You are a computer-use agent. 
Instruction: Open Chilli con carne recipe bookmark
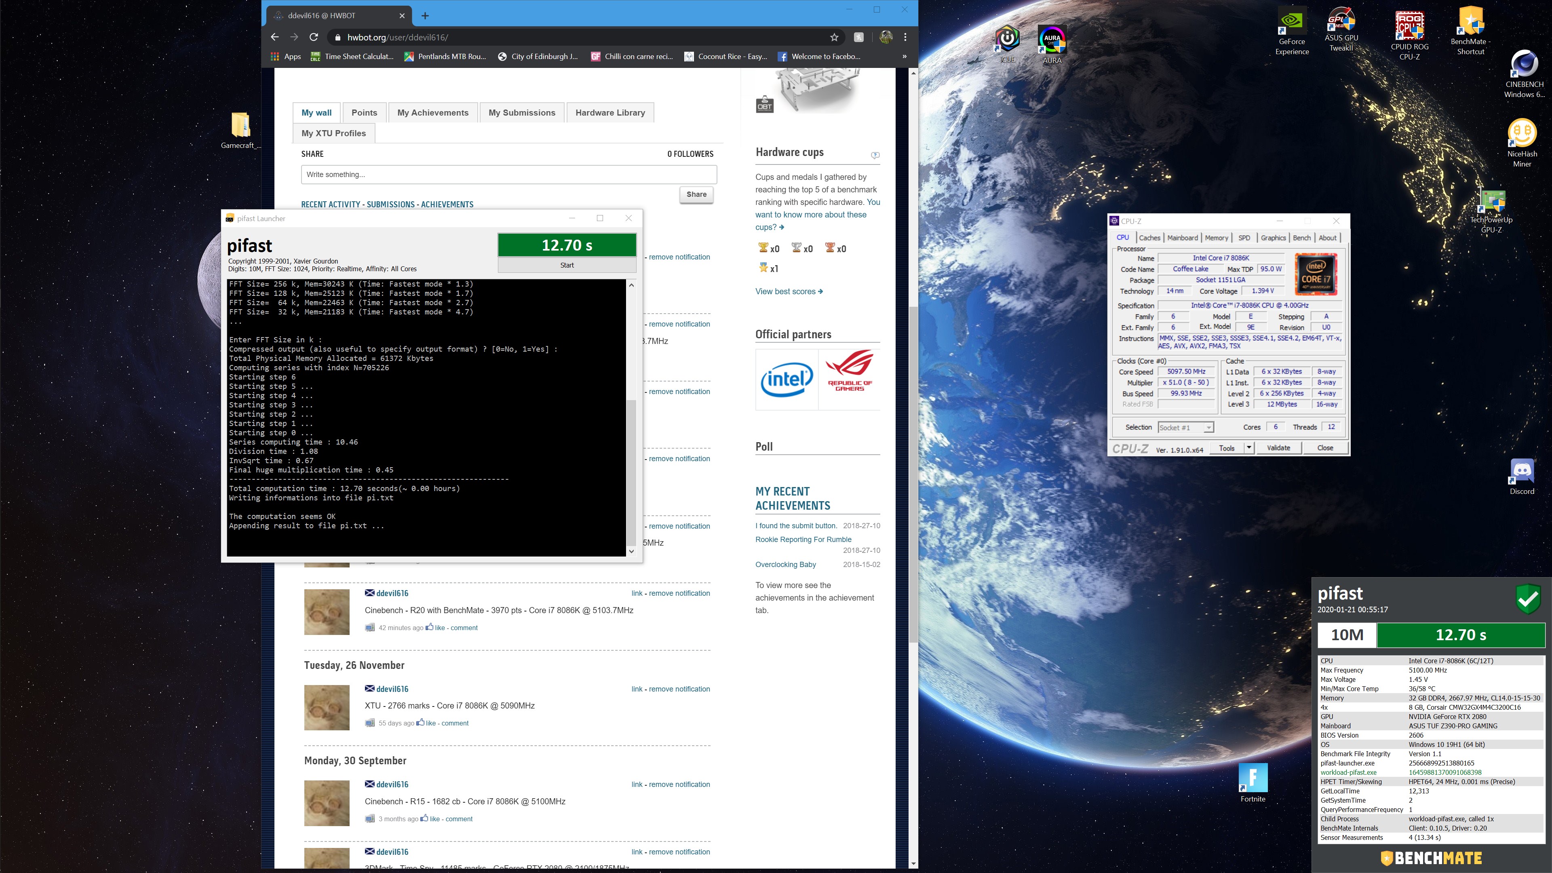632,57
